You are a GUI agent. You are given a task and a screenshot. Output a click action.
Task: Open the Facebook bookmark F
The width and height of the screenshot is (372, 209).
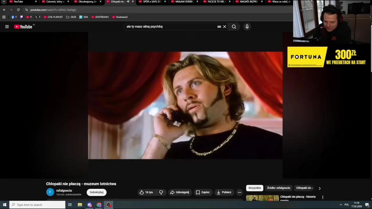14,17
